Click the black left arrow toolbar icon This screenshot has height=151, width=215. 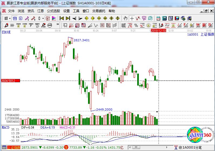tap(74, 18)
